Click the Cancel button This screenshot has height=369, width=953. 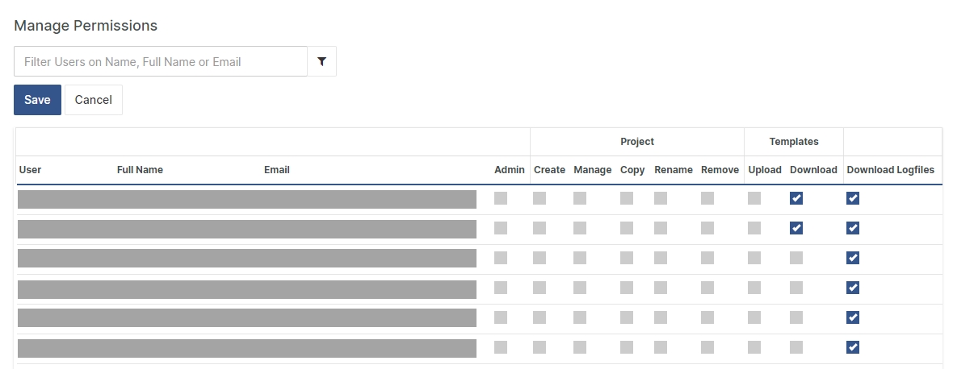click(x=93, y=100)
